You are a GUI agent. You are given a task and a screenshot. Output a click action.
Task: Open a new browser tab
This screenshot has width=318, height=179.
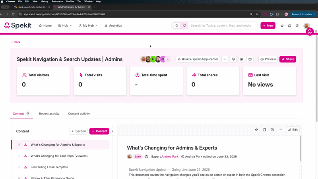point(95,7)
